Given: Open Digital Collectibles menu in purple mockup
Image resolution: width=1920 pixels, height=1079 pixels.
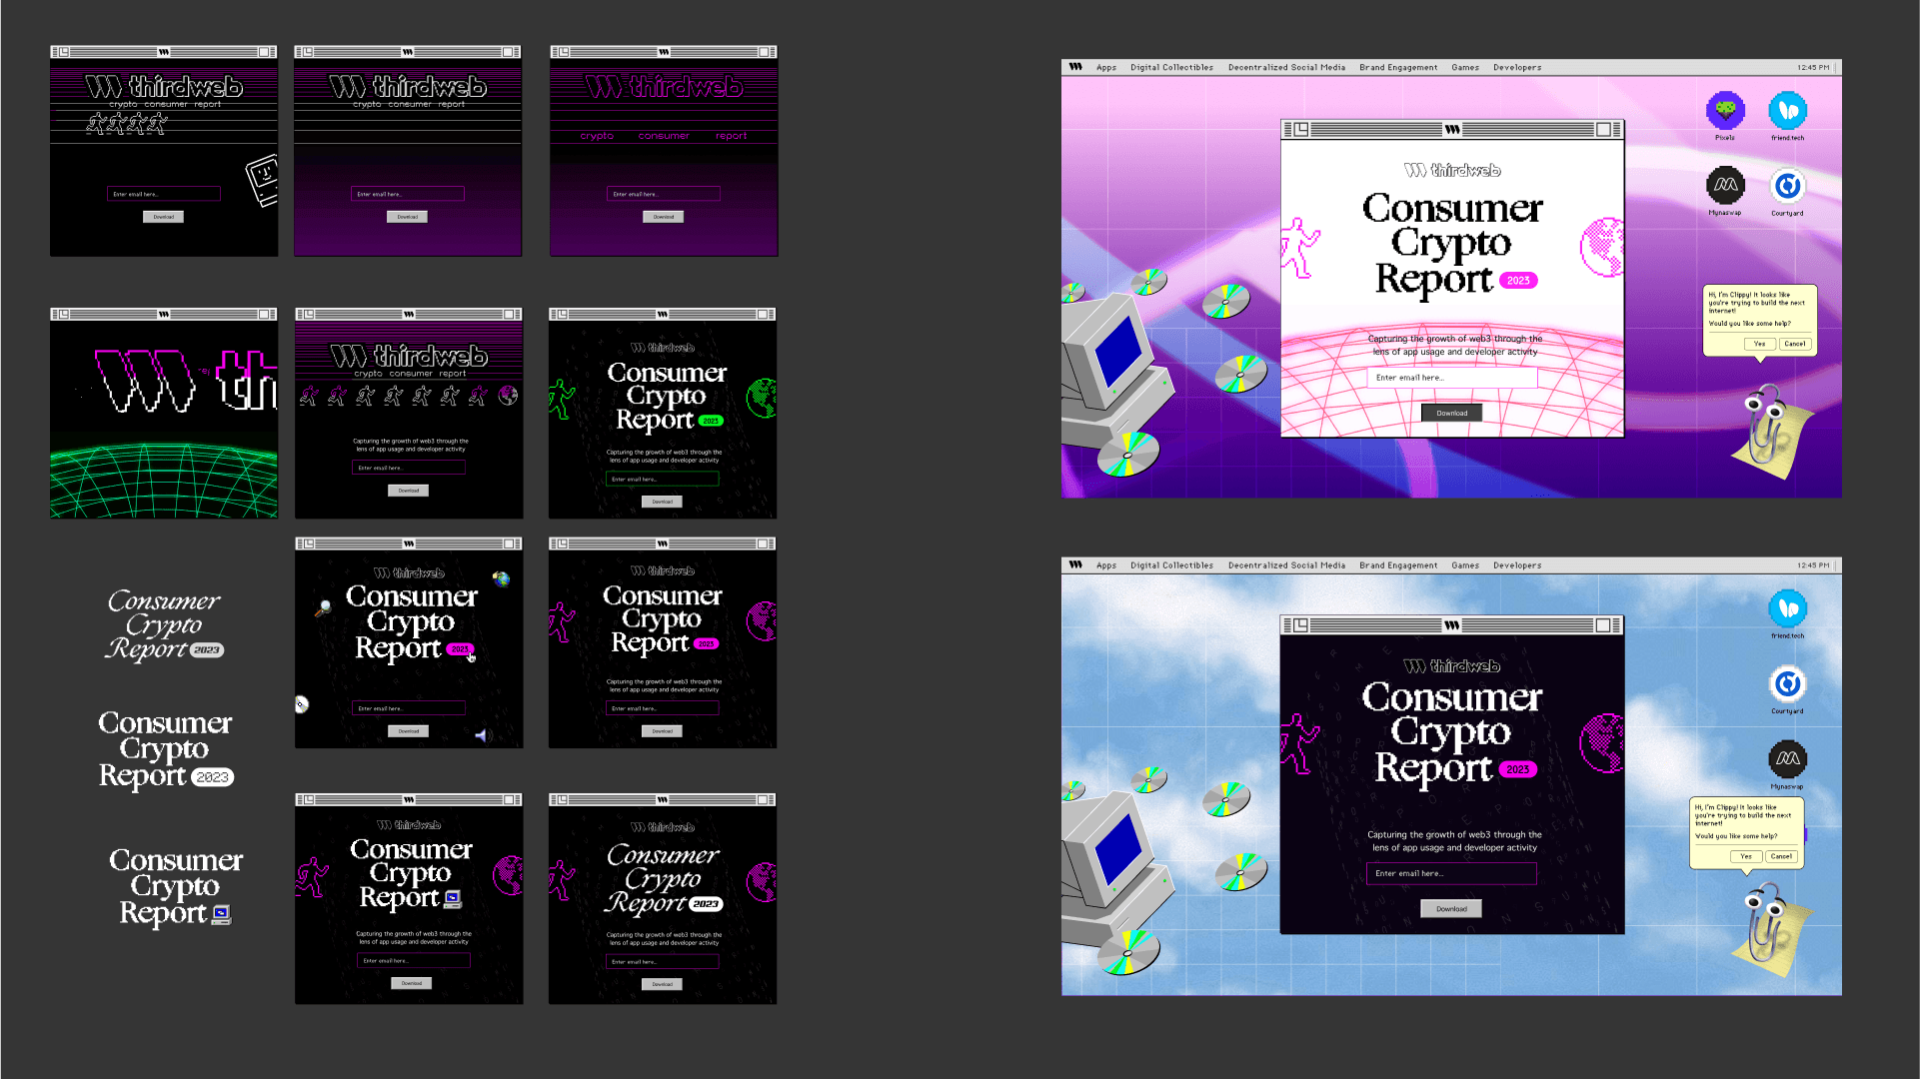Looking at the screenshot, I should (1171, 68).
